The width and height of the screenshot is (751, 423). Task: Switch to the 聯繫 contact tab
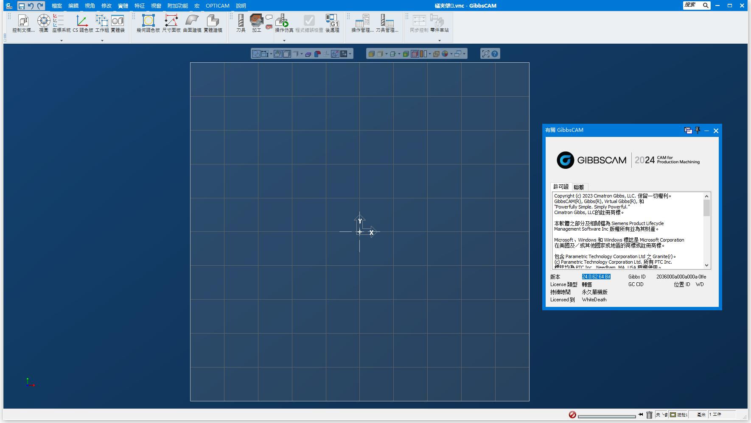point(579,187)
